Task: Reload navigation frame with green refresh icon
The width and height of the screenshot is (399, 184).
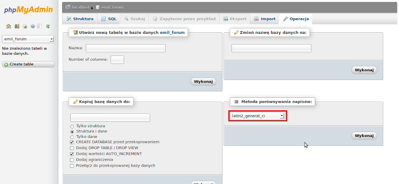Action: tap(48, 26)
